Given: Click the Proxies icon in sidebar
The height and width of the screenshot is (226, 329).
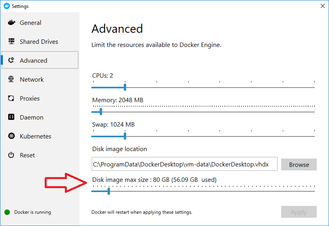Looking at the screenshot, I should coord(11,98).
